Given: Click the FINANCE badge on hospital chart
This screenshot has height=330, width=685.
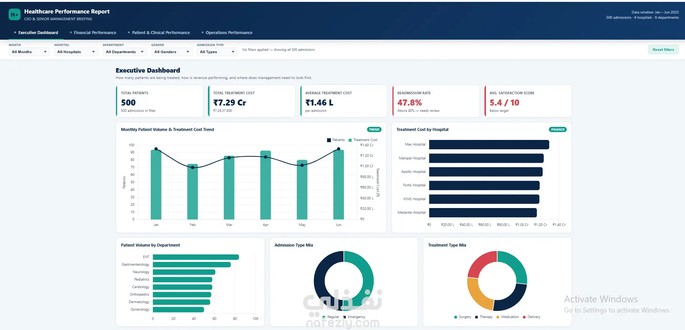Looking at the screenshot, I should point(557,129).
